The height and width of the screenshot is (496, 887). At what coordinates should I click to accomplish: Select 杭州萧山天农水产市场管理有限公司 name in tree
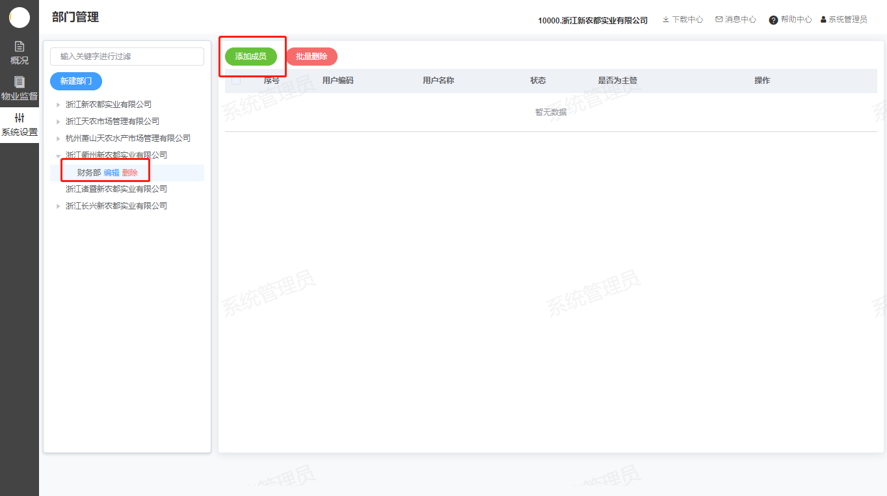point(128,138)
